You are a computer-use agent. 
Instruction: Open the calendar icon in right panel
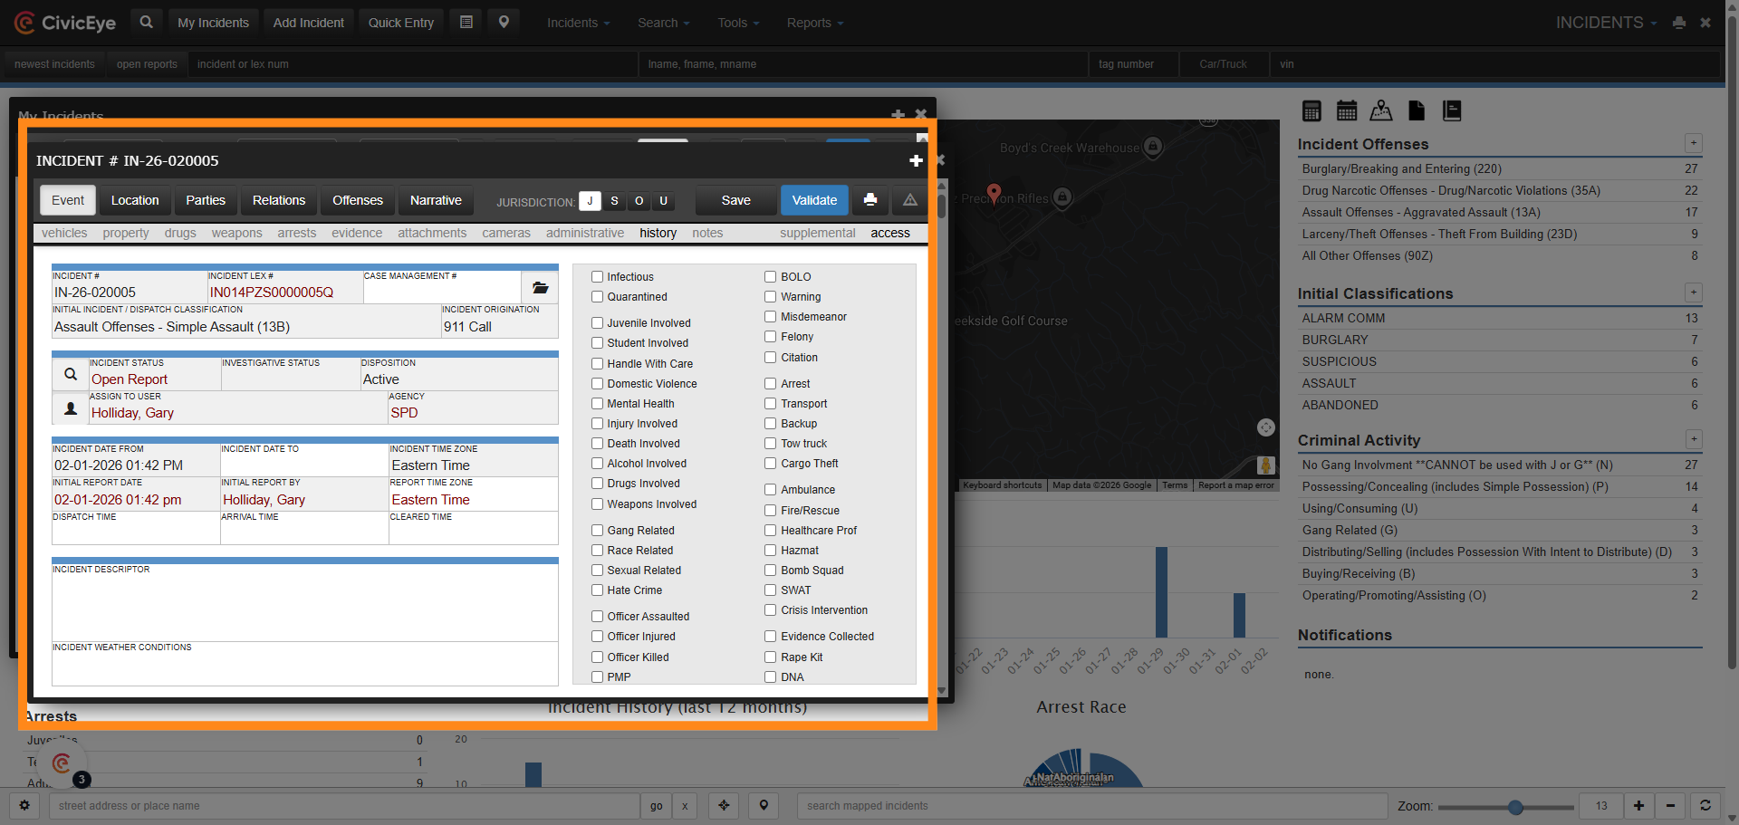click(x=1347, y=110)
